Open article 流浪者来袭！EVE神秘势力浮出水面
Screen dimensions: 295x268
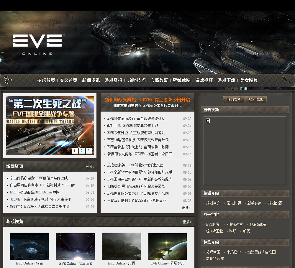point(135,165)
